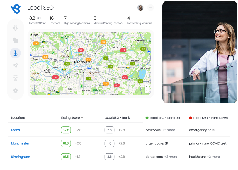Open the Manchester location link
The width and height of the screenshot is (238, 170).
point(20,143)
